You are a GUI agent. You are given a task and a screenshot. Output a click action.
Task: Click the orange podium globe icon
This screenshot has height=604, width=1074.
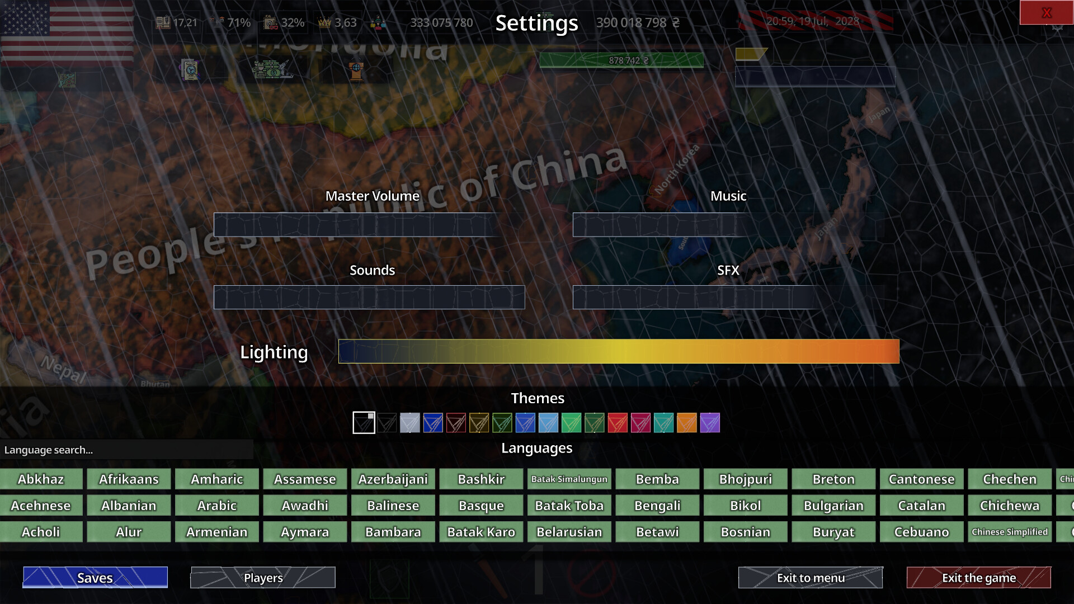click(x=356, y=71)
